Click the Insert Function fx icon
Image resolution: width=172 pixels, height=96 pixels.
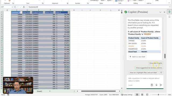pyautogui.click(x=24, y=7)
